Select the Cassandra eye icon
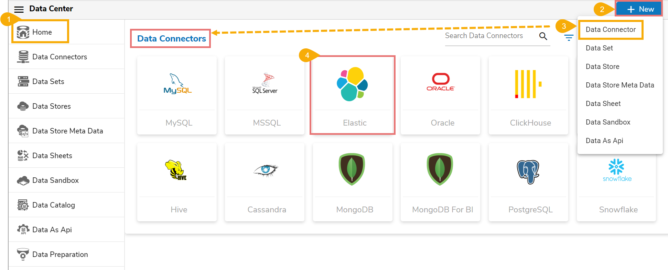 click(266, 170)
